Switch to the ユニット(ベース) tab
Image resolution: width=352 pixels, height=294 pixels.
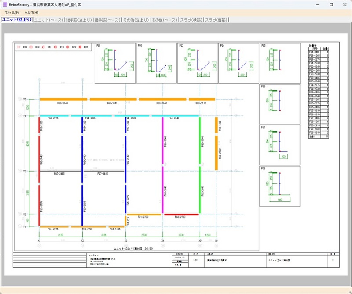(48, 20)
